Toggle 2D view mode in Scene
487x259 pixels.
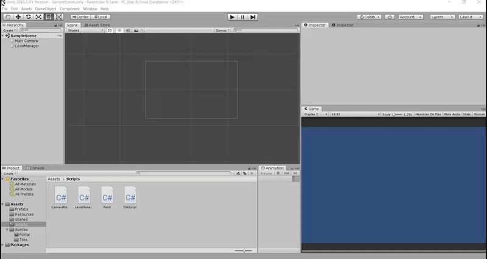[110, 30]
